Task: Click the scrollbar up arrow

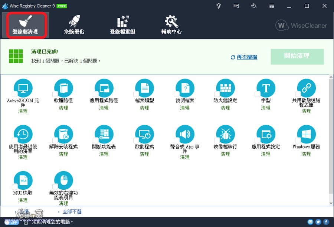Action: [x=331, y=77]
